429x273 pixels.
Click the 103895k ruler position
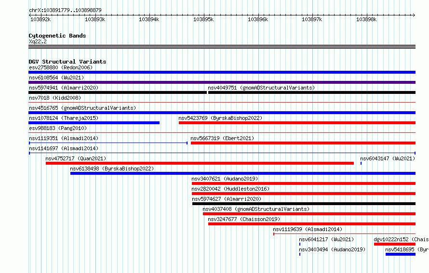tap(203, 19)
